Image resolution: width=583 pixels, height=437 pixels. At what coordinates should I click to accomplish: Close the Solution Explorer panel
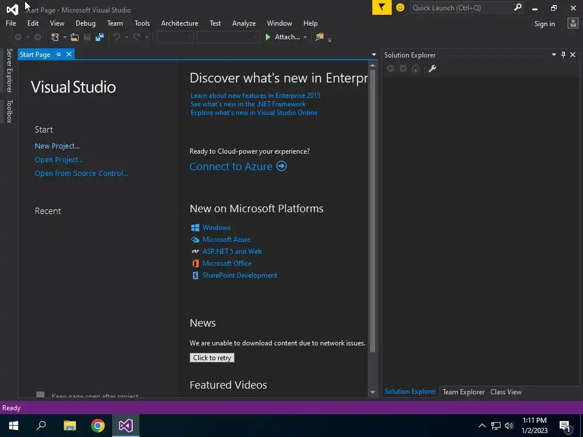573,55
